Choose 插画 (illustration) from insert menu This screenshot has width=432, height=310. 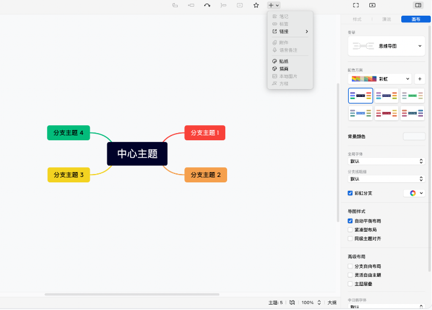point(284,69)
